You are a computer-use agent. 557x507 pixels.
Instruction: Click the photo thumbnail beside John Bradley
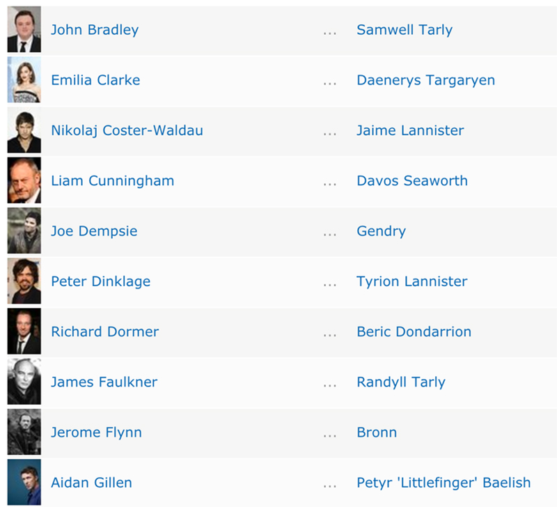click(x=24, y=30)
